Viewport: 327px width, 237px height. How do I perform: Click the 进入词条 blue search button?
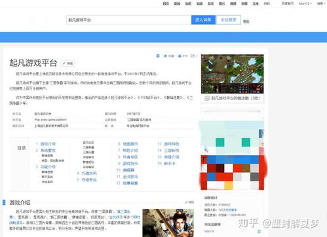(x=203, y=20)
